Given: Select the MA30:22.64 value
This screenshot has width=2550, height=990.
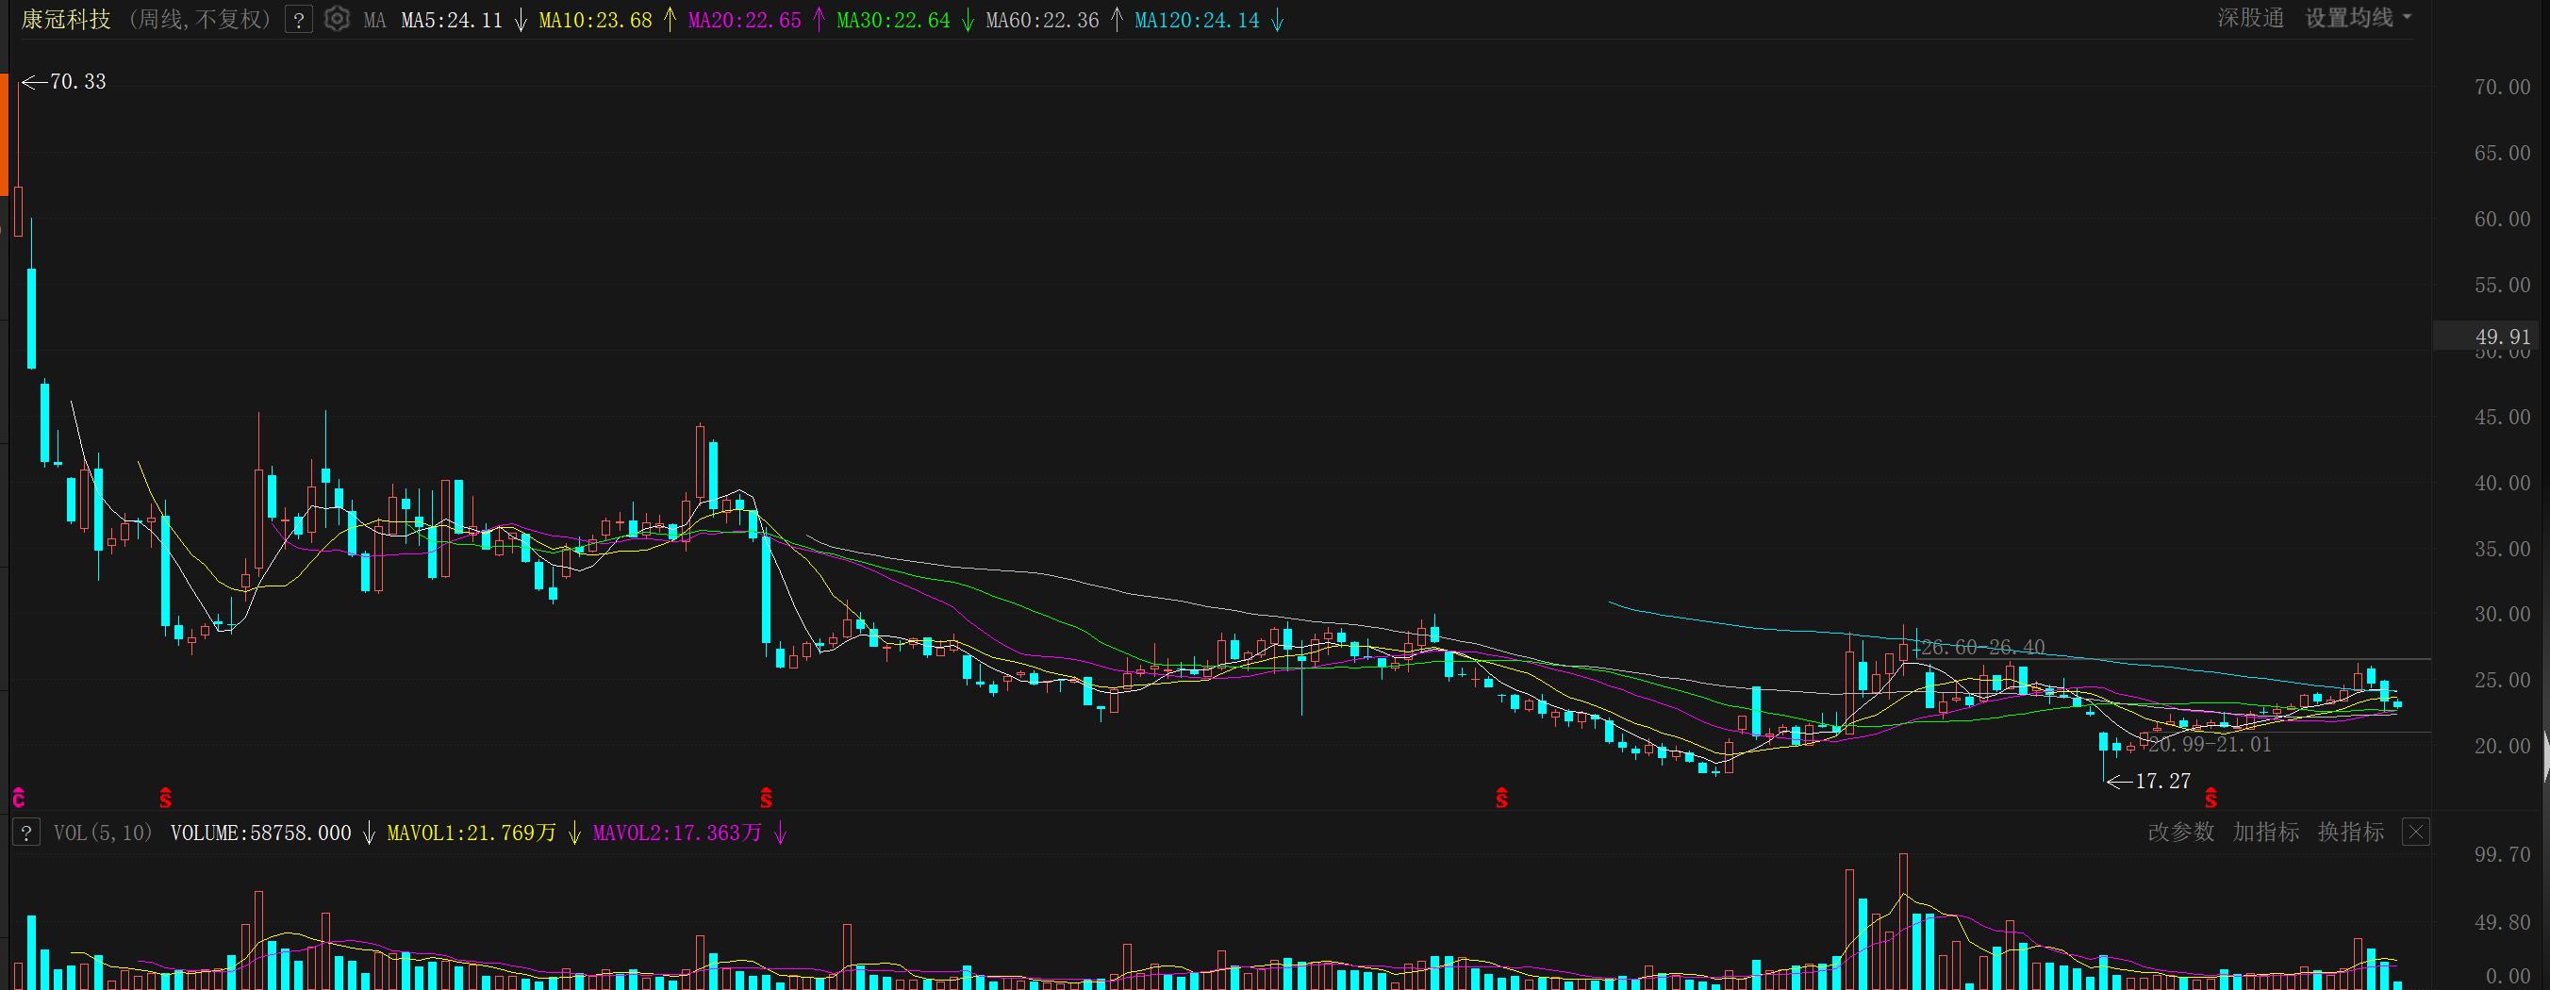Looking at the screenshot, I should (x=893, y=20).
